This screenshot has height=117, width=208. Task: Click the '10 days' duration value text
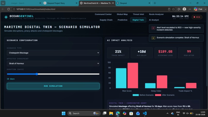point(11,79)
